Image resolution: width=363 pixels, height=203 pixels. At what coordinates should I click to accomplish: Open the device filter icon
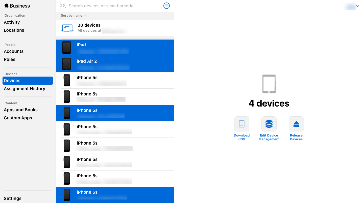click(x=166, y=6)
